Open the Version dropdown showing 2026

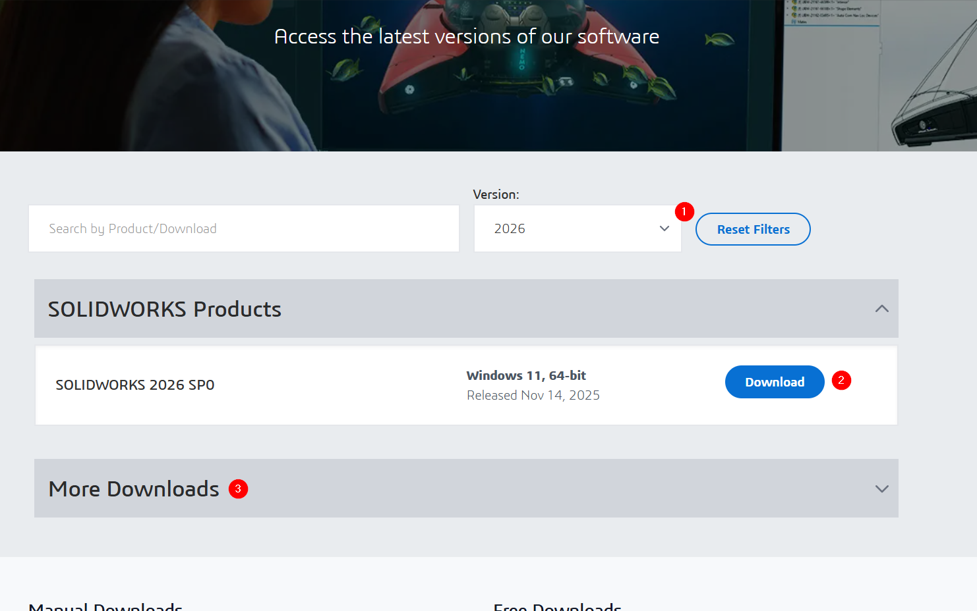coord(567,228)
